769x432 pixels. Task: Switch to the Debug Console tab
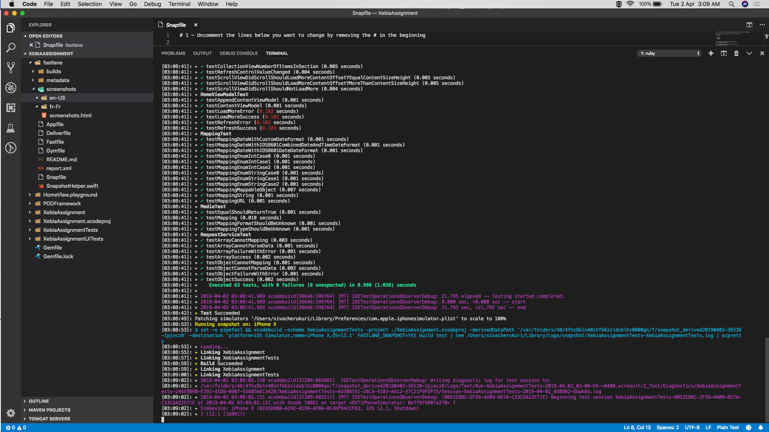pyautogui.click(x=239, y=53)
